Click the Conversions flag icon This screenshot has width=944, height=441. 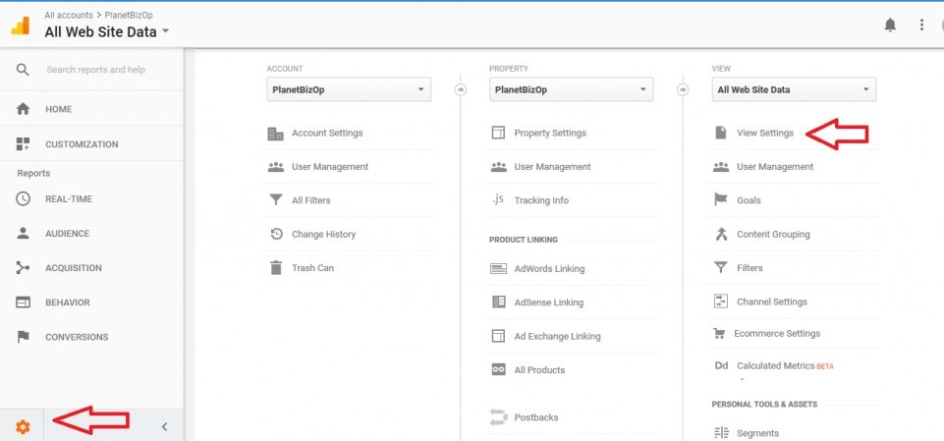tap(23, 337)
